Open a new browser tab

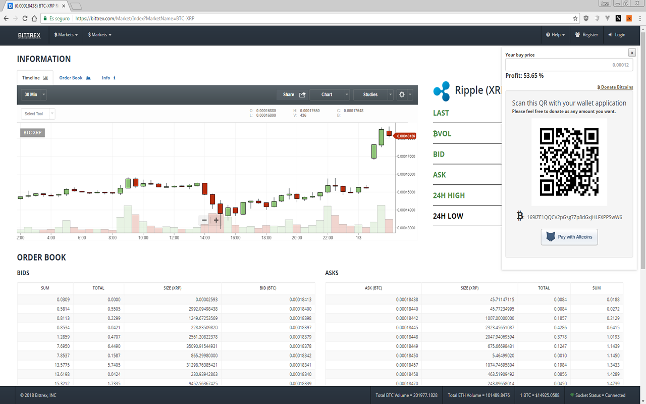pyautogui.click(x=76, y=6)
